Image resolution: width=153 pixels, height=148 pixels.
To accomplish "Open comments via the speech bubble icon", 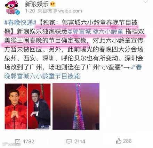I will click(69, 141).
